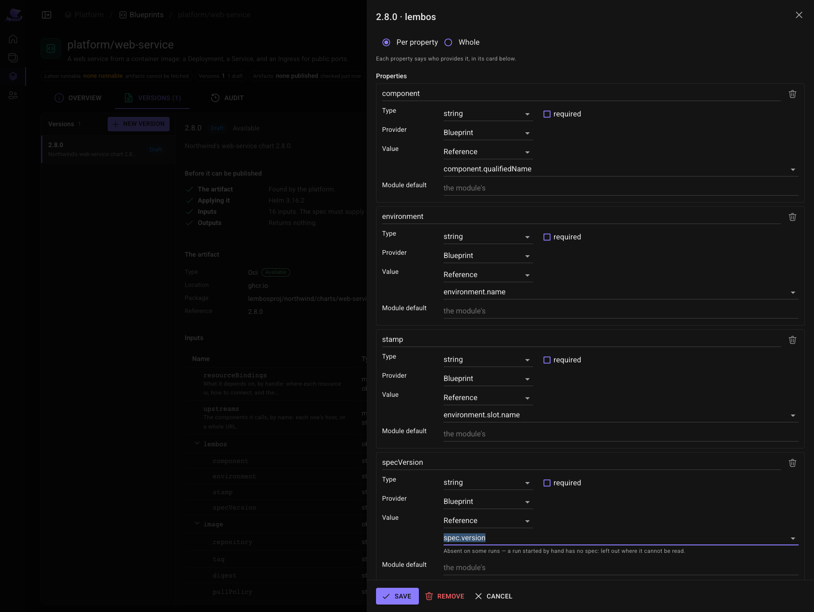Screen dimensions: 814x612
Task: Remove the lembos input
Action: coord(445,596)
